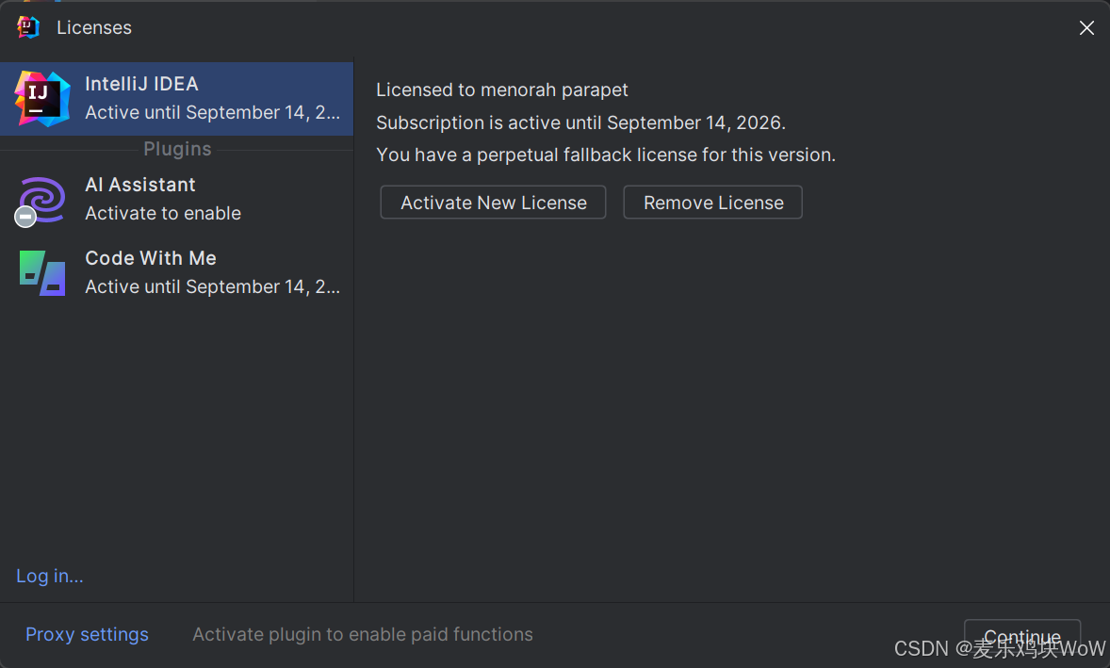
Task: Click the disabled minus badge on AI Assistant
Action: point(25,217)
